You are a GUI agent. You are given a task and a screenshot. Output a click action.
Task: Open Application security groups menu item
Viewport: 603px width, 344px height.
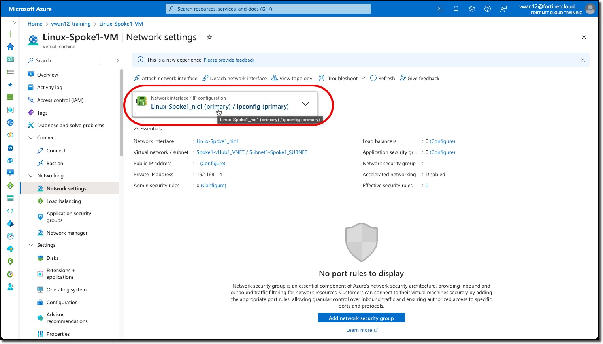69,217
